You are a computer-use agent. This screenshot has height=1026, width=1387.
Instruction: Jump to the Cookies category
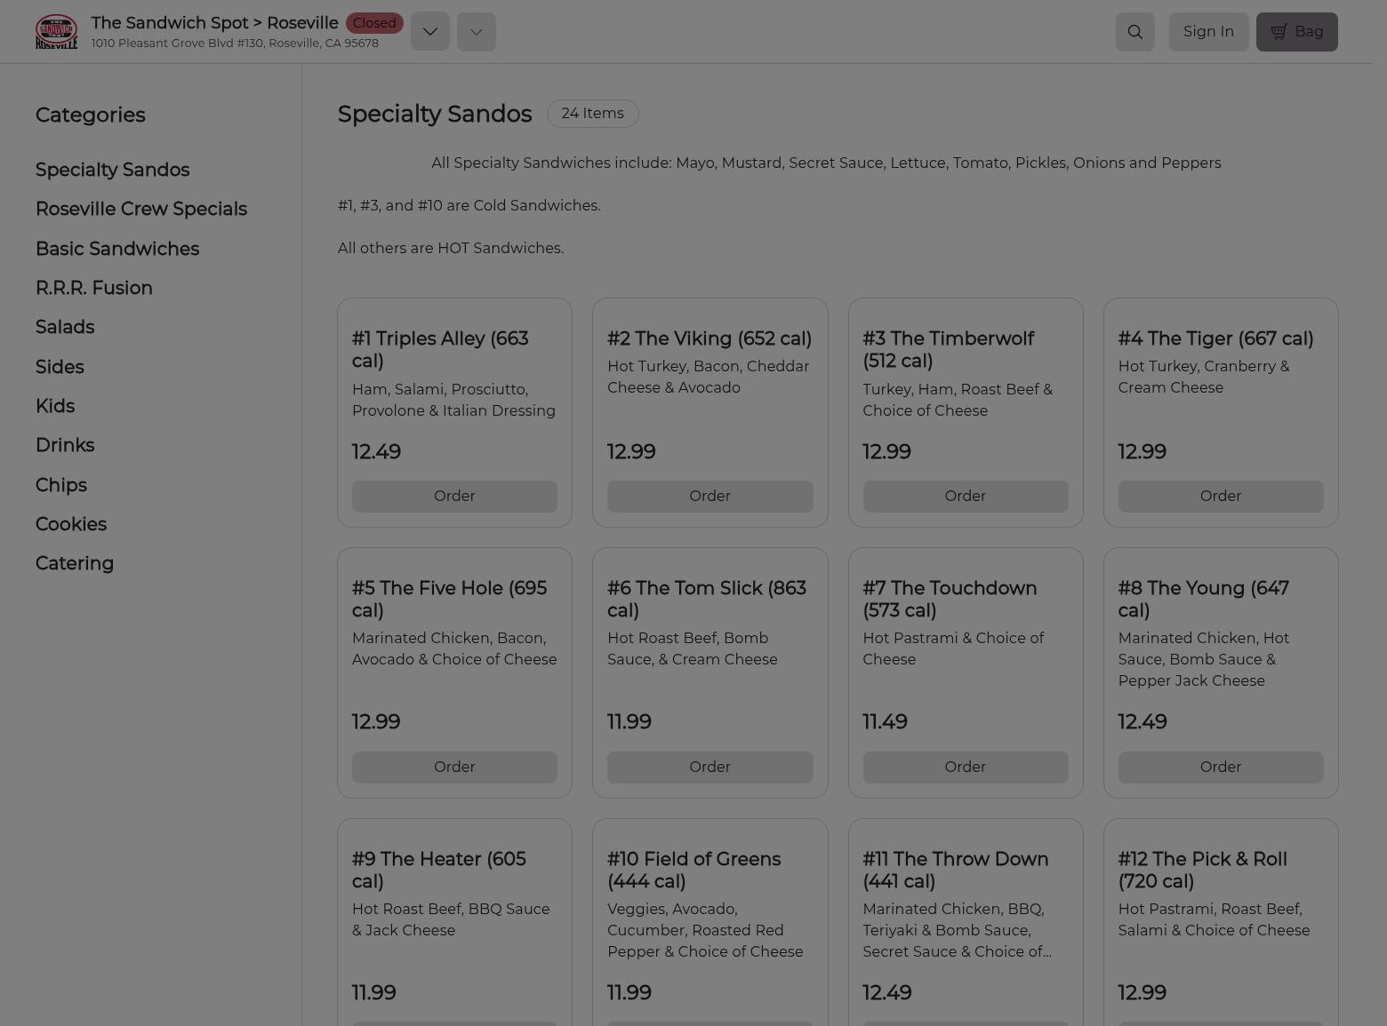[70, 524]
